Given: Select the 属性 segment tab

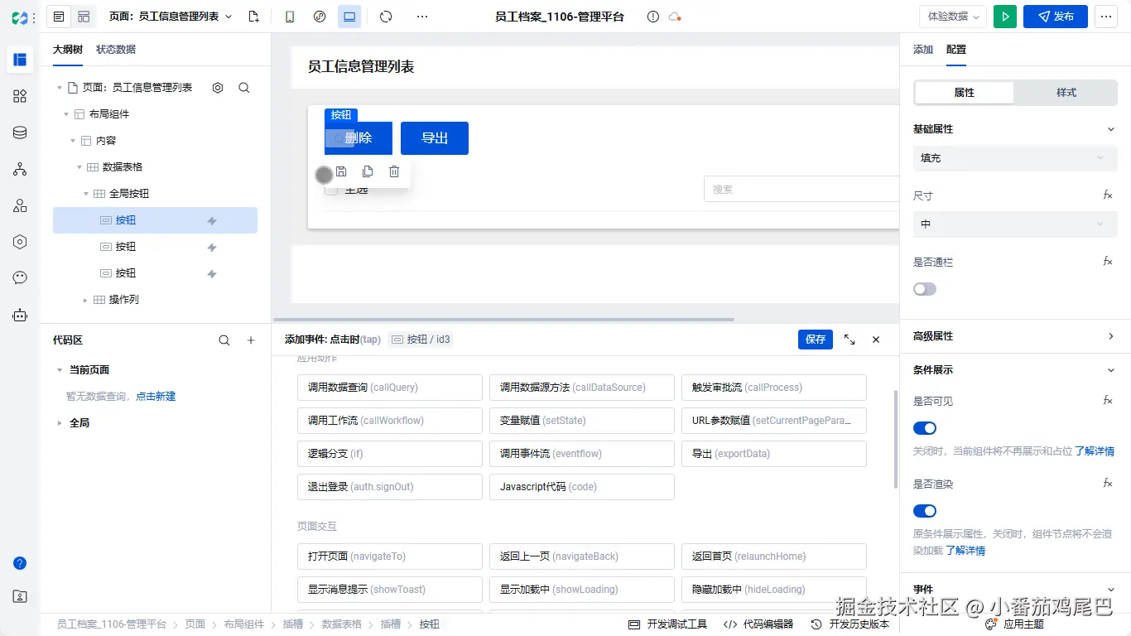Looking at the screenshot, I should click(965, 93).
